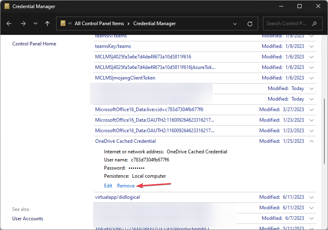Viewport: 328px width, 230px height.
Task: Expand chevron for MCLMS|4025...f616 entry
Action: coord(311,57)
